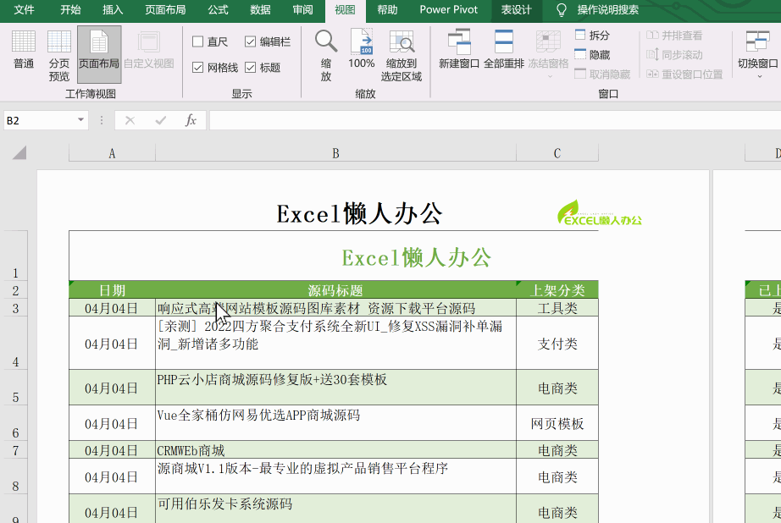Click the Select All corner triangle

(19, 152)
